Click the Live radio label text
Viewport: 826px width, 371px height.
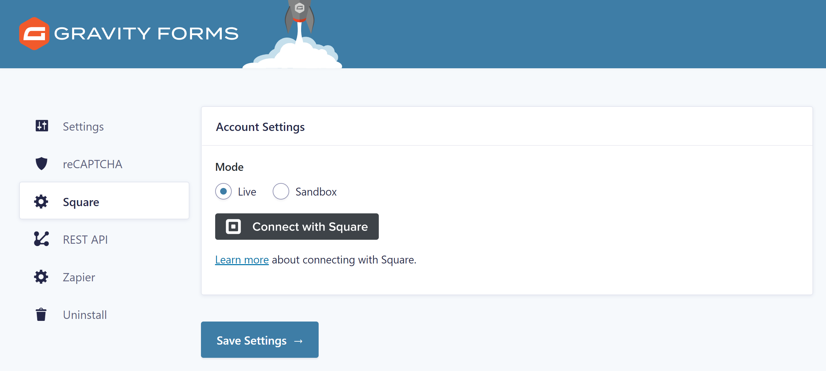247,192
